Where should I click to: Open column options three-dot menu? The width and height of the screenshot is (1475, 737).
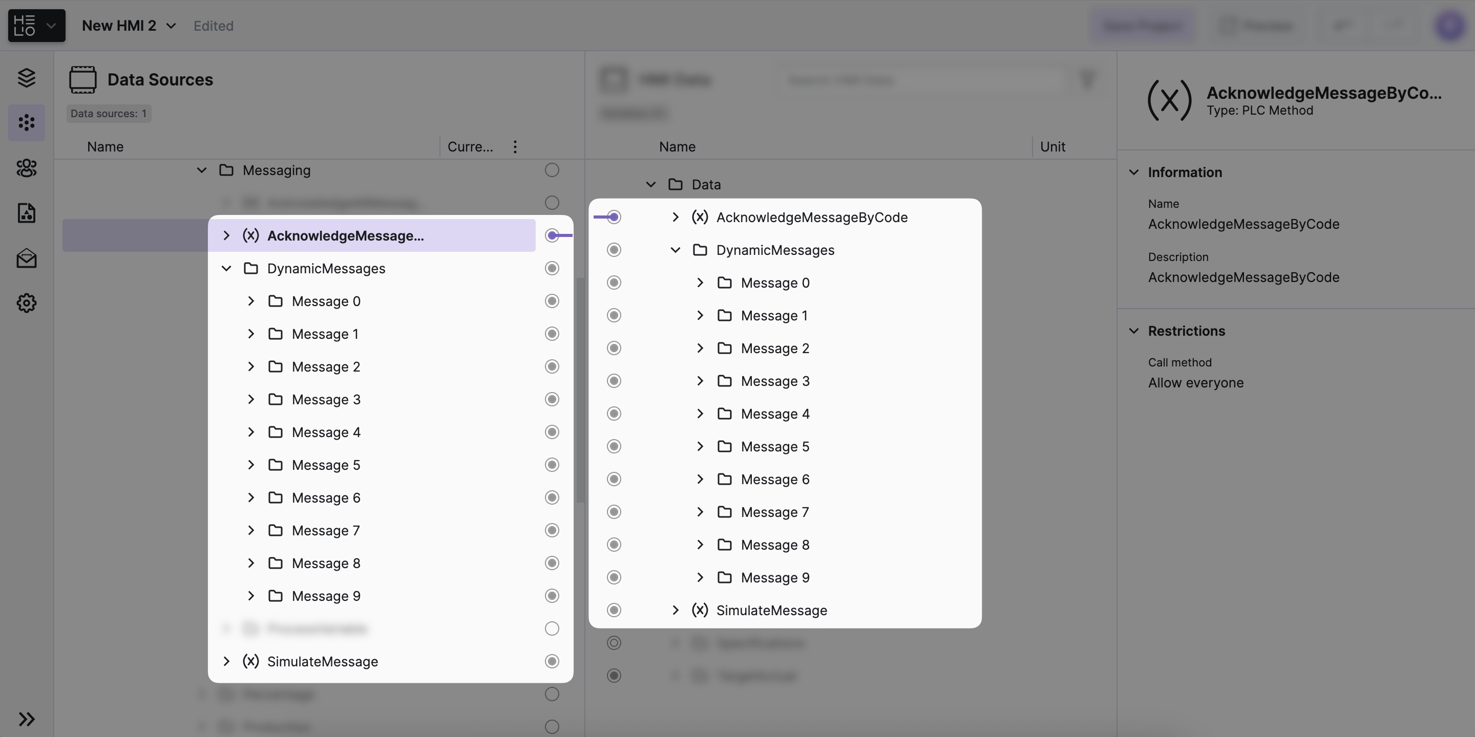[x=515, y=147]
